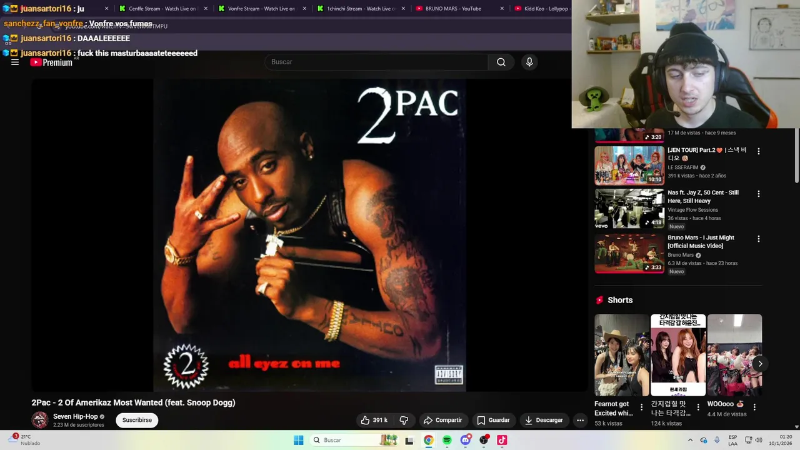
Task: Switch the ESP LAA input language
Action: [732, 440]
